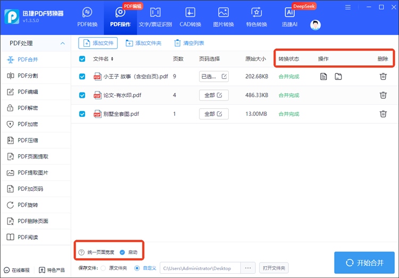The height and width of the screenshot is (278, 399).
Task: Select PDF旋转 in the sidebar
Action: tap(36, 205)
